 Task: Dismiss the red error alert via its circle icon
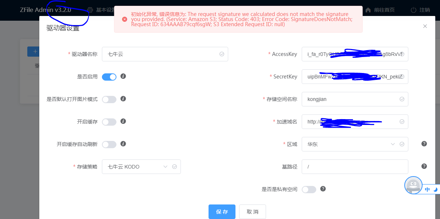click(x=125, y=19)
